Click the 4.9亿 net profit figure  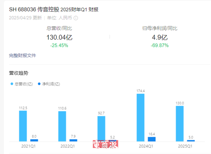(160, 38)
